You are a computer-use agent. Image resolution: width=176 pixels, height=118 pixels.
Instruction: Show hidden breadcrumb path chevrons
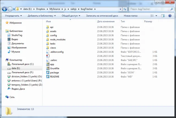[x=21, y=9]
